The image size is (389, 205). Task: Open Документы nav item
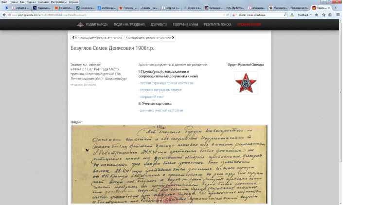pos(159,25)
